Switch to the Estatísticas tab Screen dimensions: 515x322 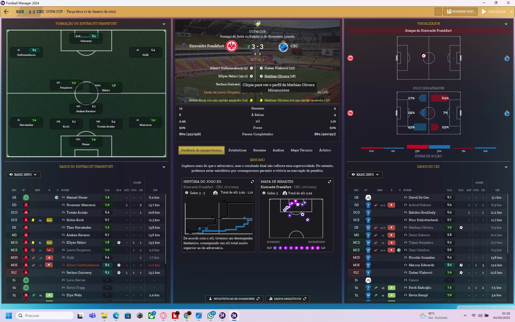[237, 150]
